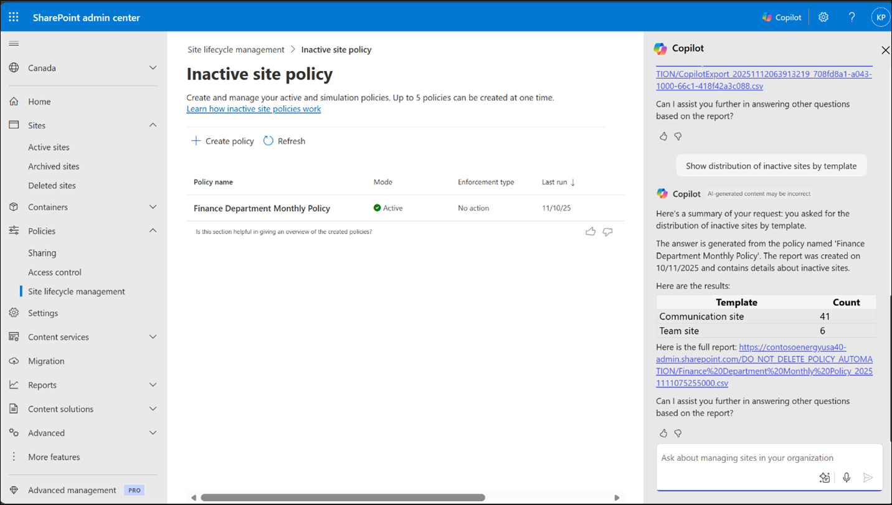
Task: Expand the Content services section
Action: pyautogui.click(x=153, y=336)
